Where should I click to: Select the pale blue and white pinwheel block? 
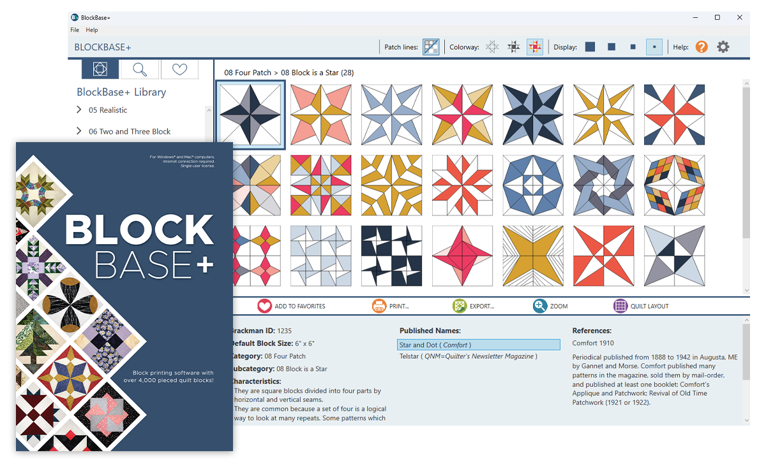[x=321, y=256]
